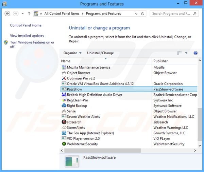
Task: Click the PassShow-software details pane thumbnail
Action: [72, 161]
